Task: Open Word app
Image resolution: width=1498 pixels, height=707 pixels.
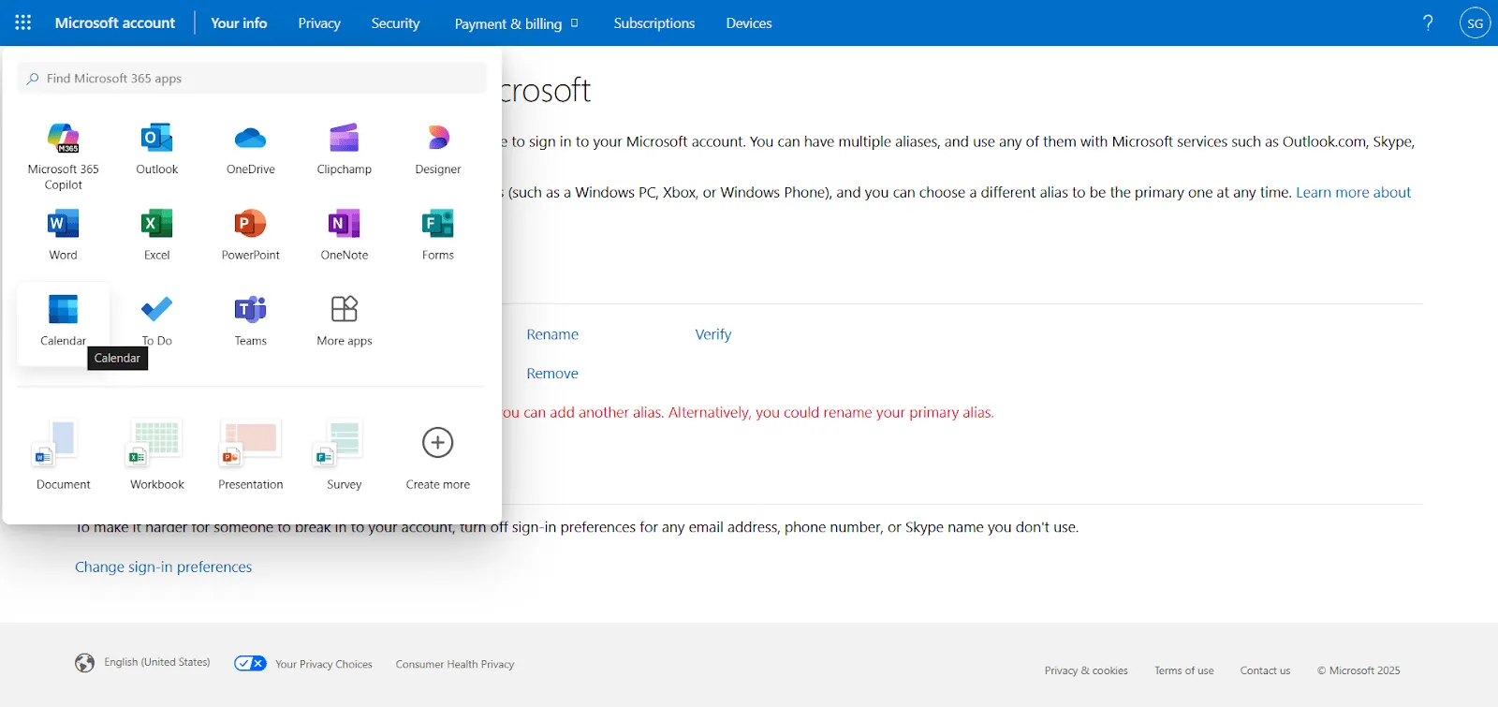Action: [63, 234]
